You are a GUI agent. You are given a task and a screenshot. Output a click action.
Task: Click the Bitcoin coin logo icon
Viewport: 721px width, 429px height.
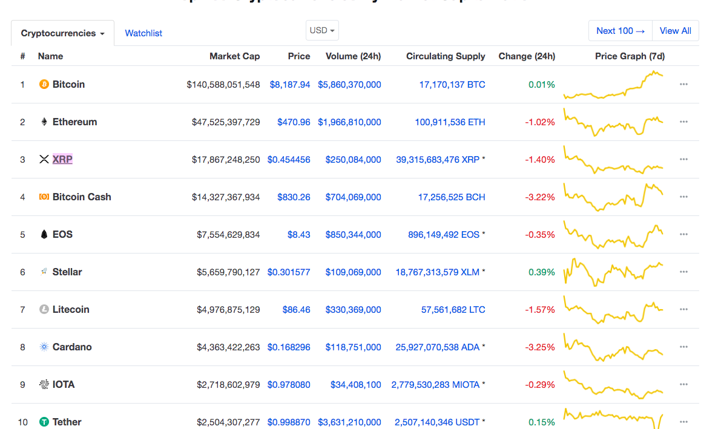pyautogui.click(x=44, y=84)
